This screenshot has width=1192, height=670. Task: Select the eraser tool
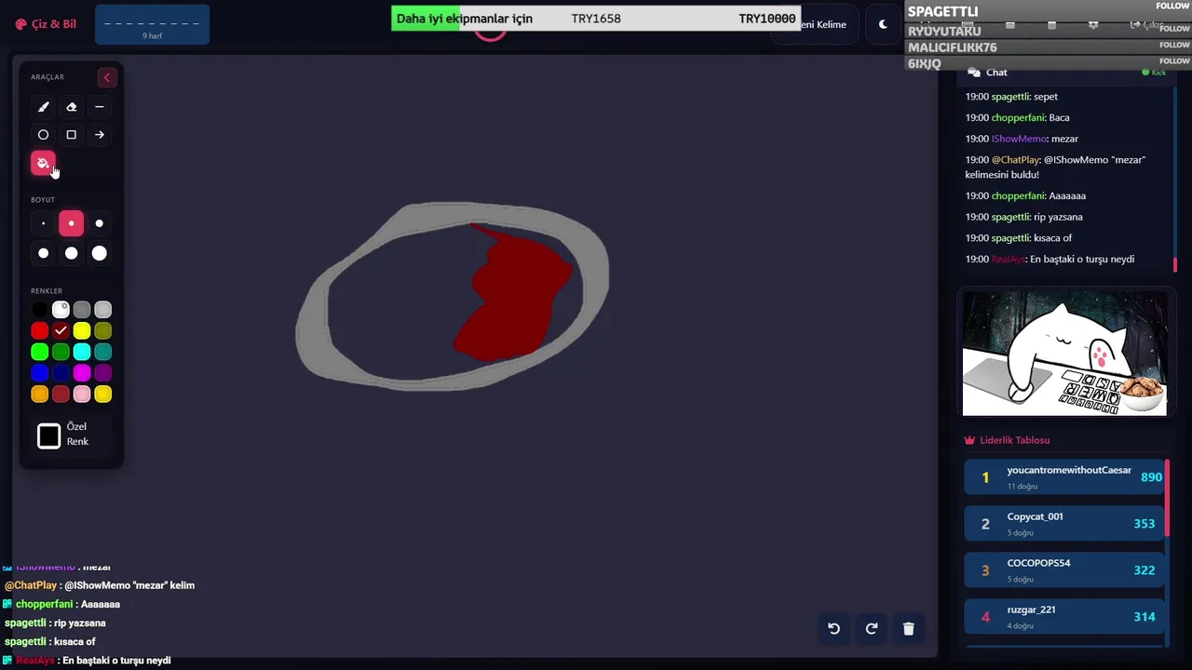[71, 107]
